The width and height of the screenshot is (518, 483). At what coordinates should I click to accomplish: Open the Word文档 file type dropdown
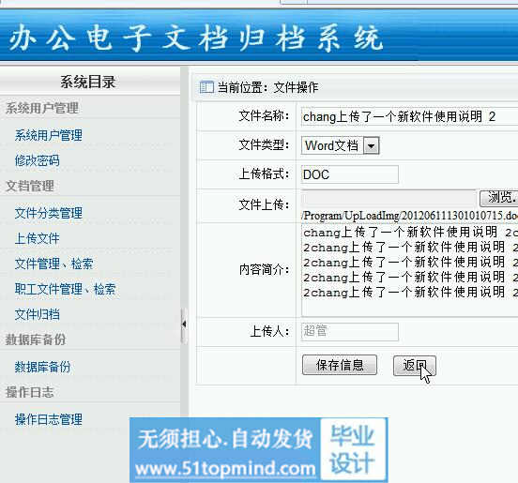click(371, 145)
